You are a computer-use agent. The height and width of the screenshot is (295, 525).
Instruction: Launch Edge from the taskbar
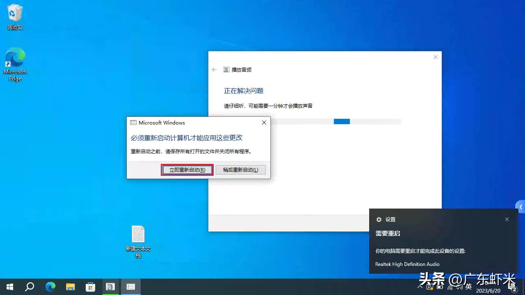point(50,287)
